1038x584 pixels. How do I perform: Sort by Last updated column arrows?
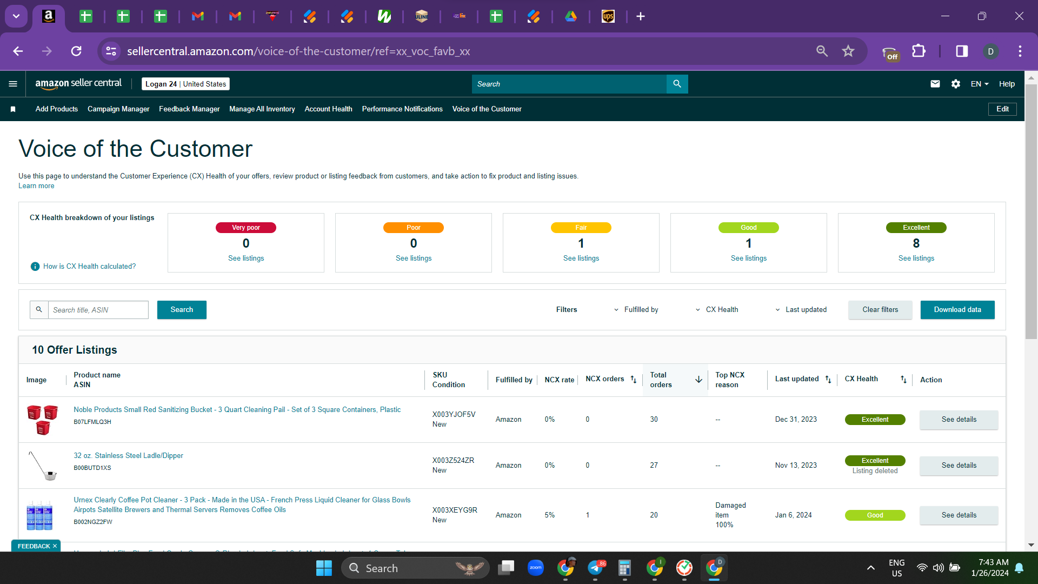(x=828, y=380)
